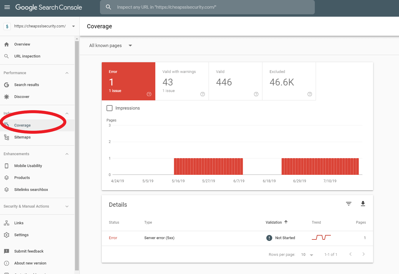This screenshot has height=274, width=399.
Task: Click the Details section heading
Action: (118, 205)
